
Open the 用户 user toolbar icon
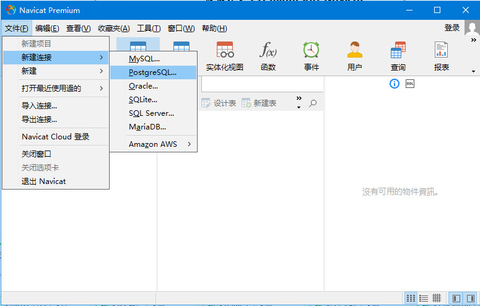[x=354, y=56]
